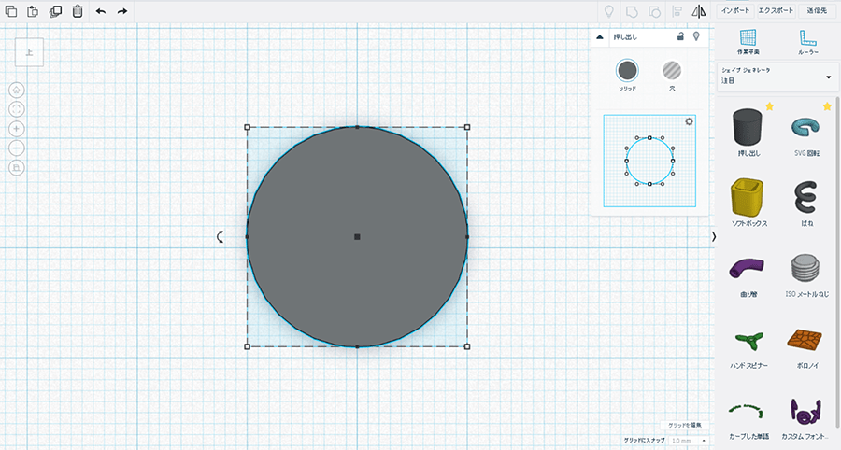Select the ルーラー ruler tool
841x450 pixels.
(807, 42)
